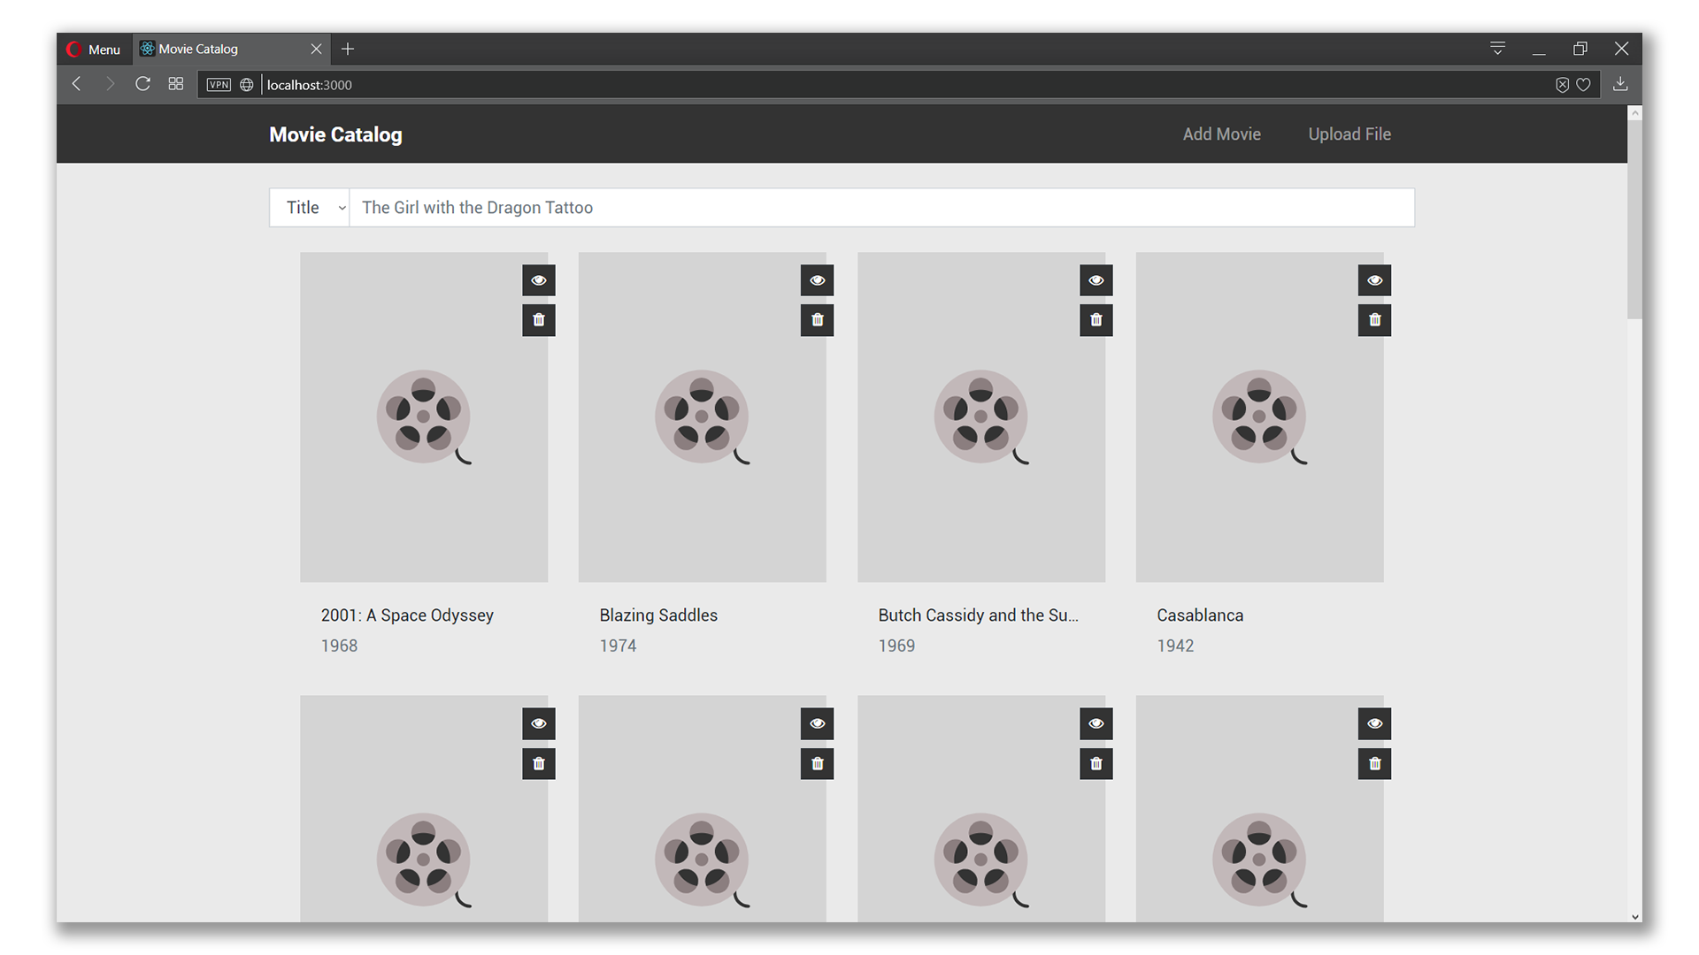The width and height of the screenshot is (1699, 955).
Task: Show site information globe icon
Action: point(247,85)
